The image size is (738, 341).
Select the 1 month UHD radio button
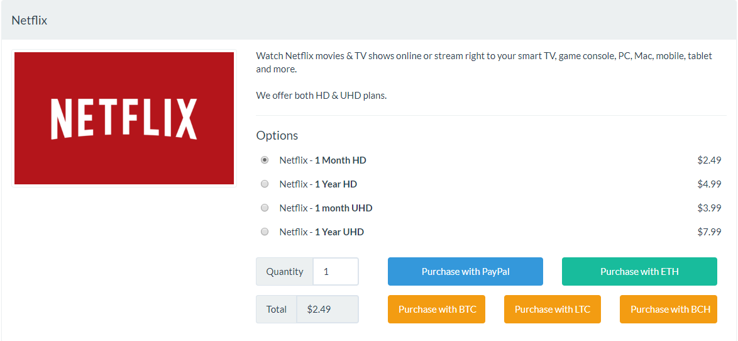coord(265,208)
